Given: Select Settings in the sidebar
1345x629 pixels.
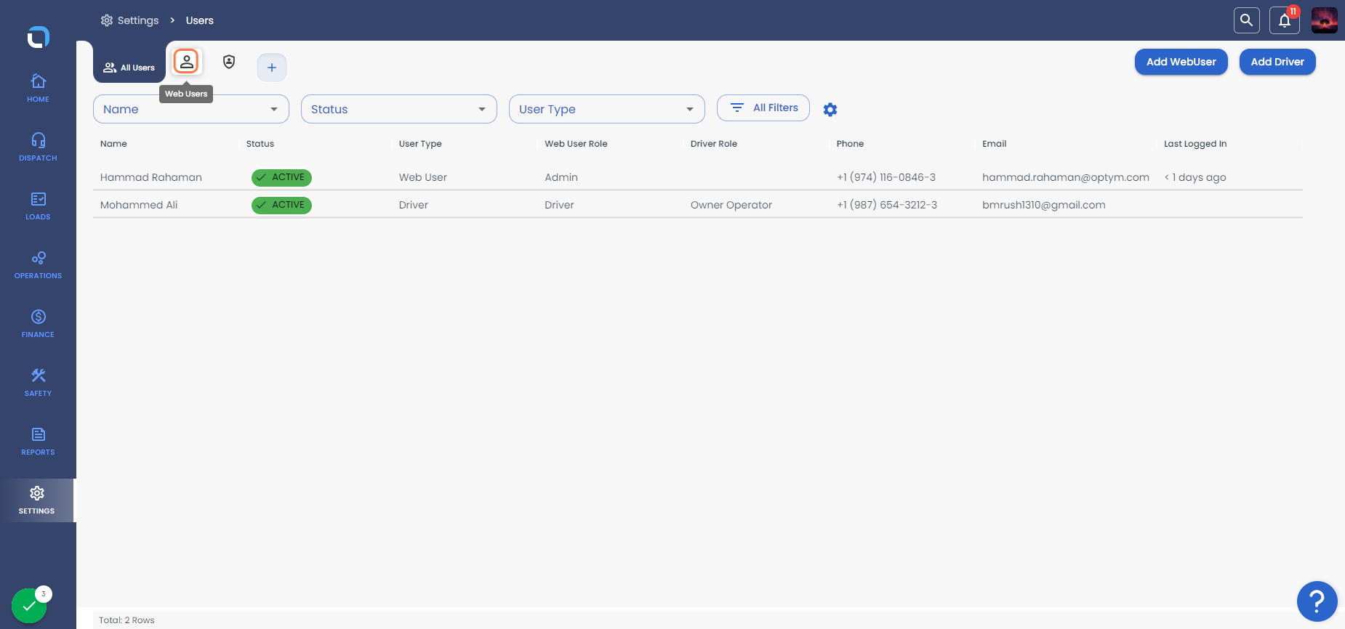Looking at the screenshot, I should tap(37, 500).
